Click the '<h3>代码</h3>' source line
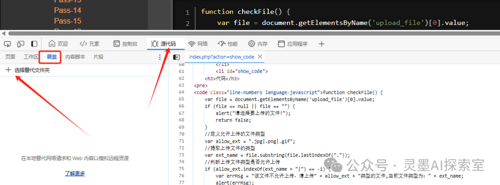 [222, 78]
